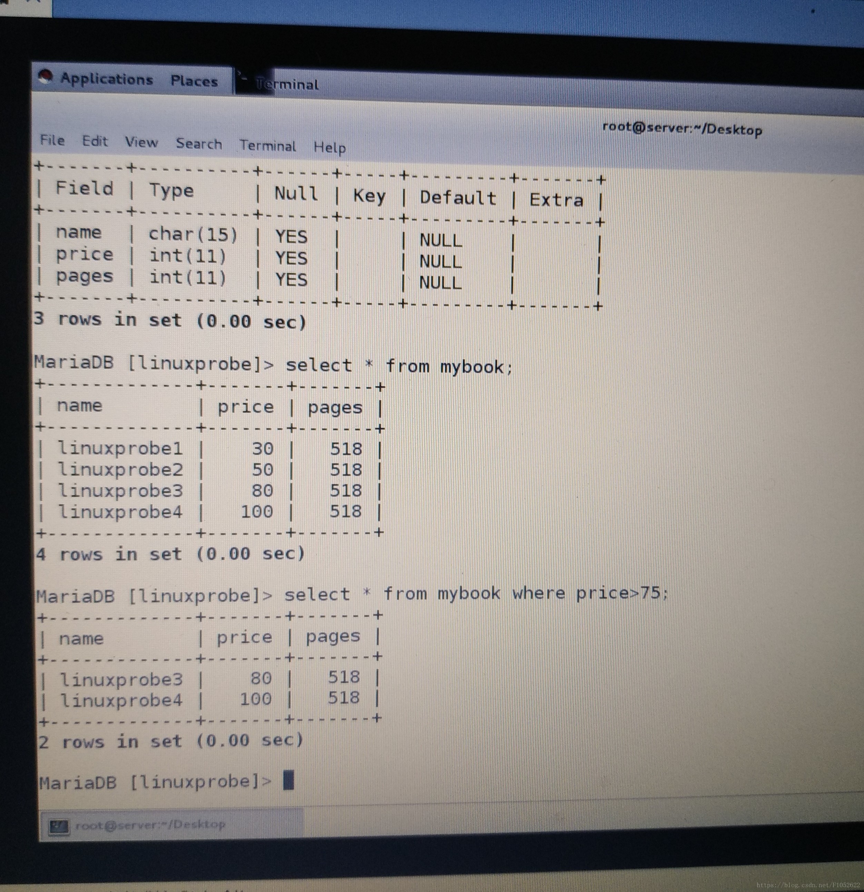Click '3 rows in set' status line
The width and height of the screenshot is (864, 892).
(x=170, y=320)
